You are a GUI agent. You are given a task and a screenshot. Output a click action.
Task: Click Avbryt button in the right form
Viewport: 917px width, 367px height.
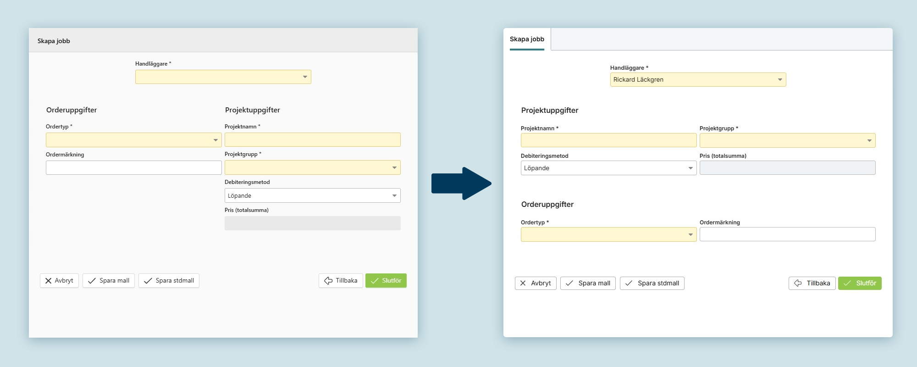point(536,284)
